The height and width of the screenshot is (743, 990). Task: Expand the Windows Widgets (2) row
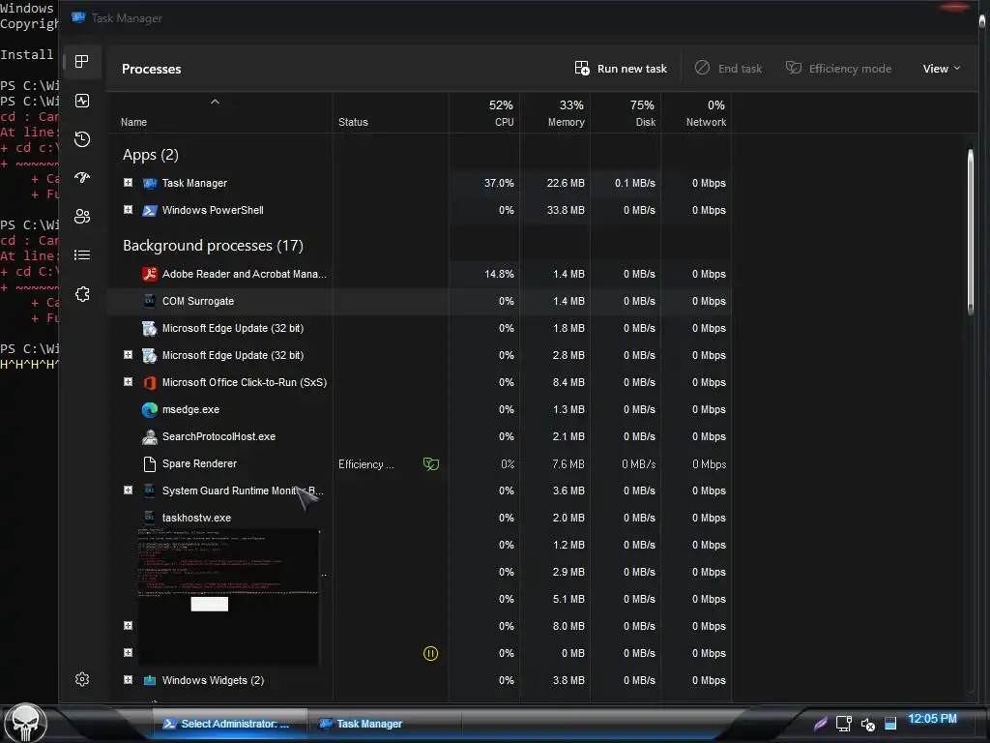(129, 680)
